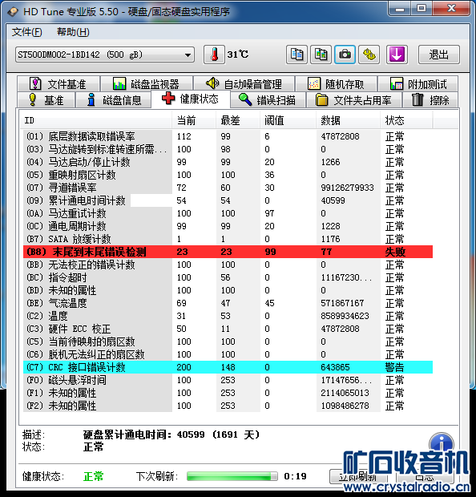Select row (B7) SATA 放缓计数
Screen dimensions: 476x497
tap(228, 239)
